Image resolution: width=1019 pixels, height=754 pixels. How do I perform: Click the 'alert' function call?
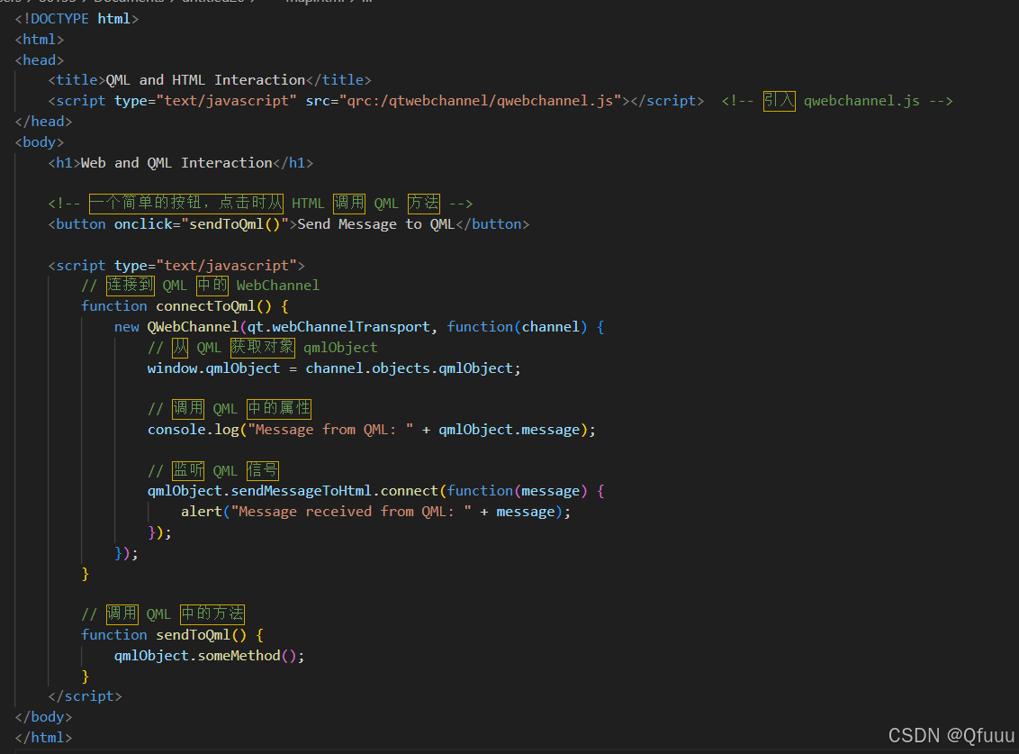202,512
